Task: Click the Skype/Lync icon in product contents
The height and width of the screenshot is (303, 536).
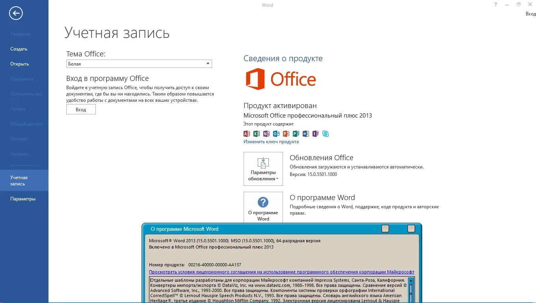Action: [326, 134]
